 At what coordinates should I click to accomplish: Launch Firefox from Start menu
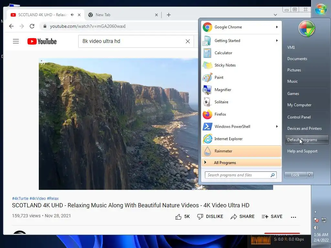241,114
